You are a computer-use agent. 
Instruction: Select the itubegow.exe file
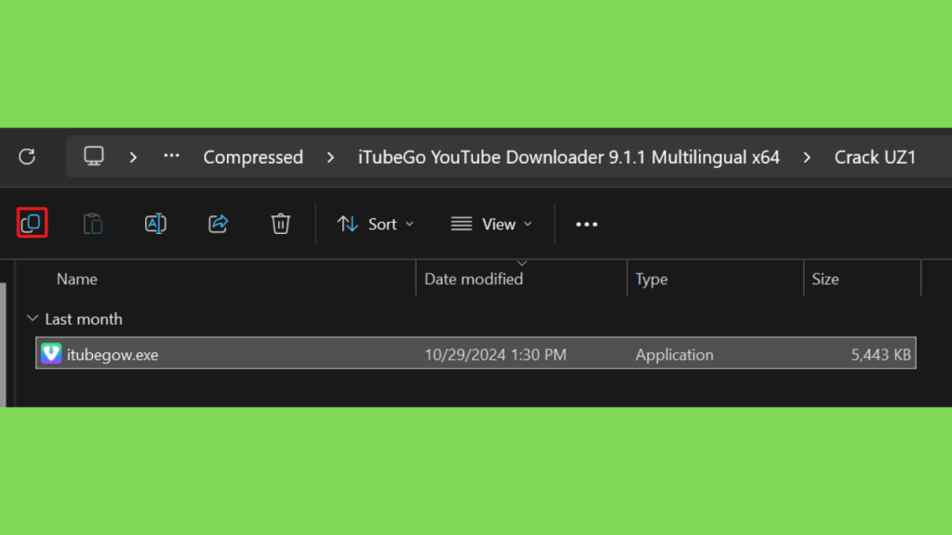click(x=476, y=354)
